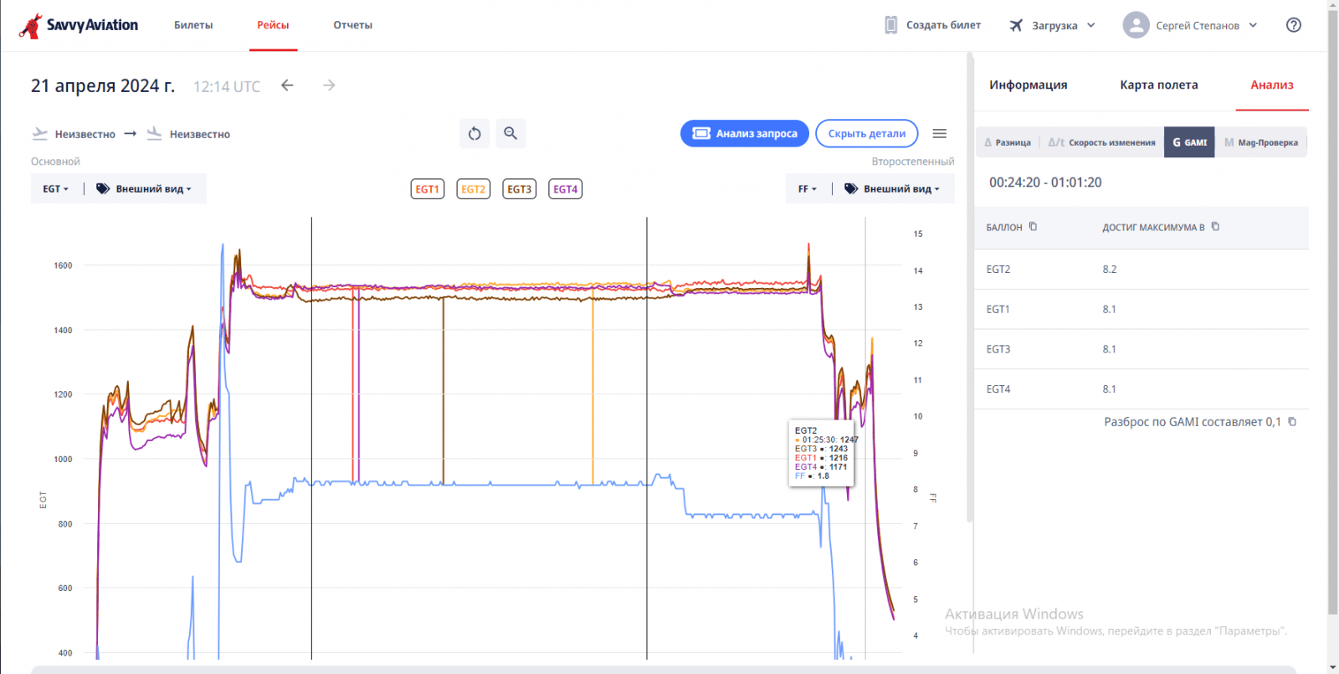Open the primary EGT dropdown
Image resolution: width=1339 pixels, height=674 pixels.
[56, 189]
